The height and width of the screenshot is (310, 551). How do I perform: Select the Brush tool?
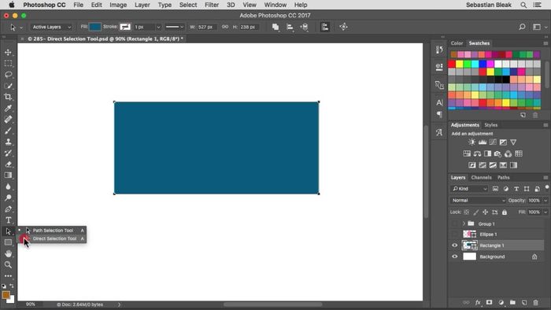pos(8,131)
